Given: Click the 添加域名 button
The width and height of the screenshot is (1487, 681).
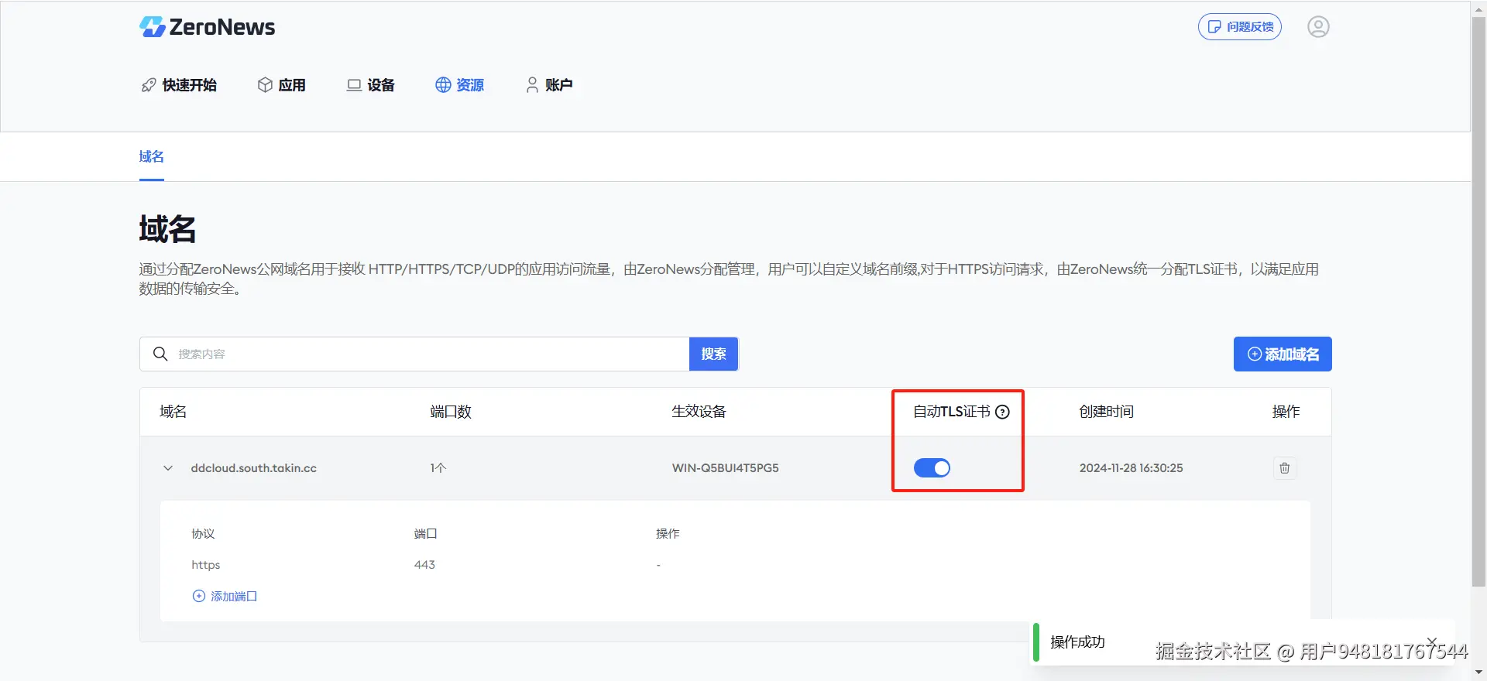Looking at the screenshot, I should (1283, 354).
